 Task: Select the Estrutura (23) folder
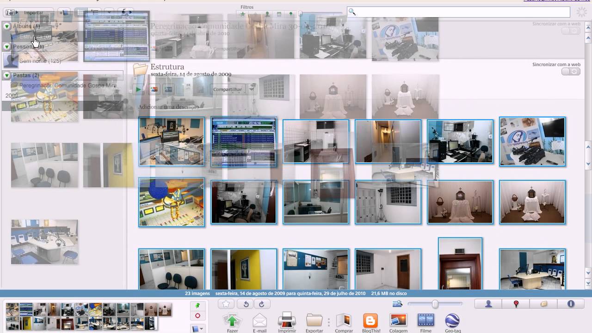36,106
